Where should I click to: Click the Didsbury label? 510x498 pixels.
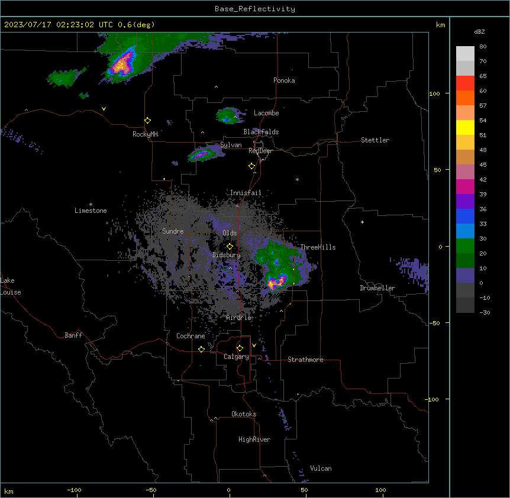[226, 255]
